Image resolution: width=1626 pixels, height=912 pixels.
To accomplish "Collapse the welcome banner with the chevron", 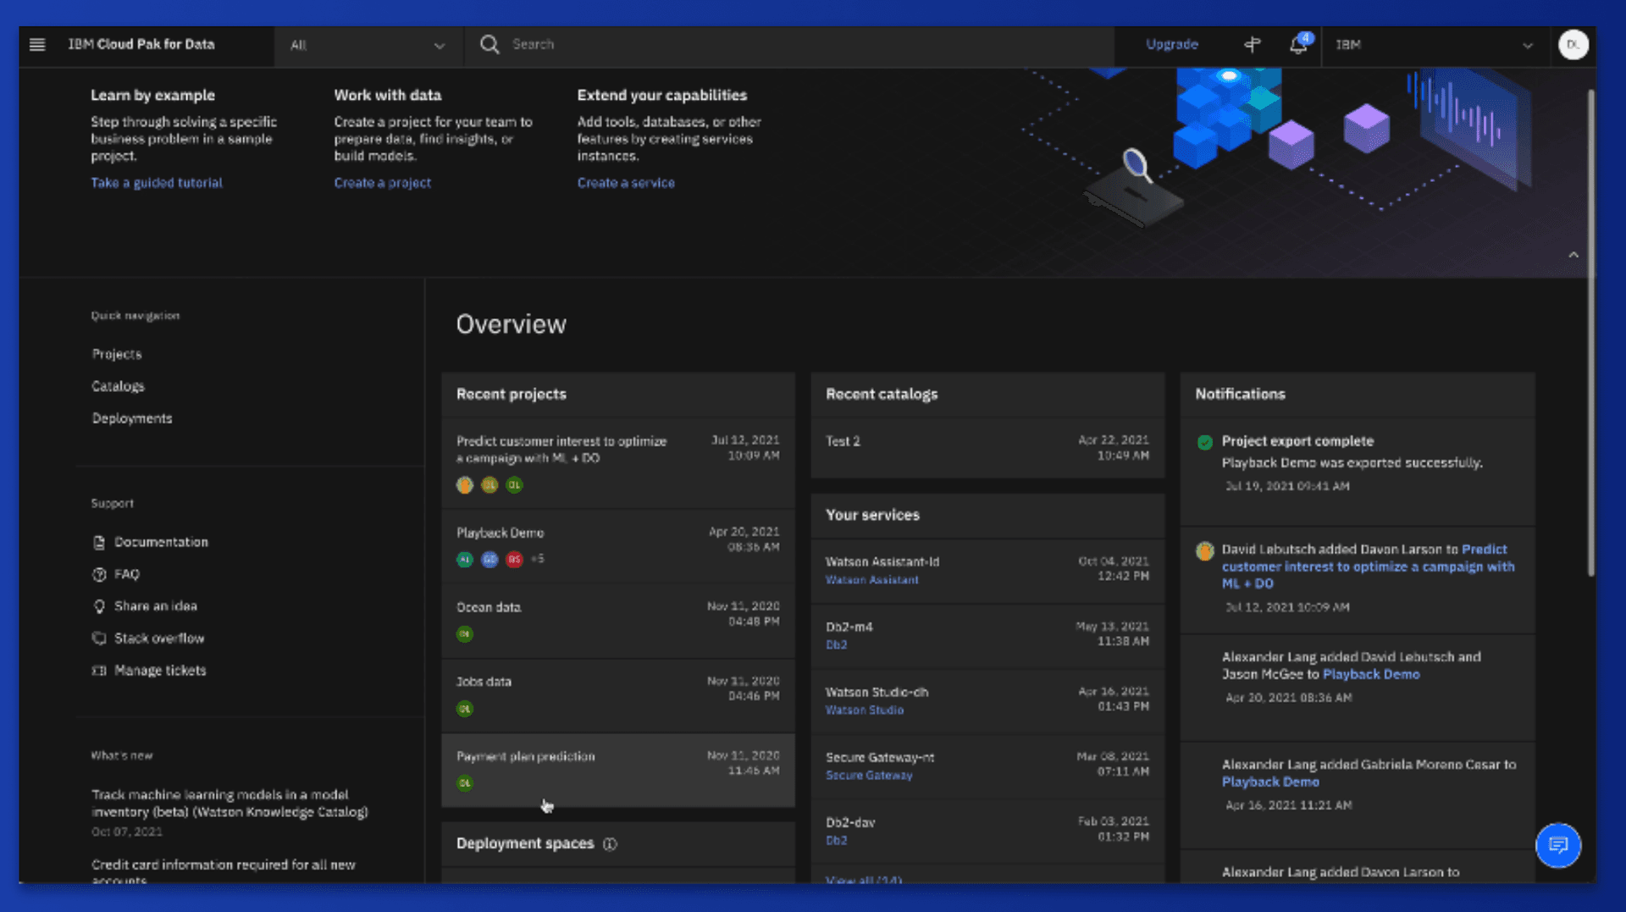I will point(1573,253).
